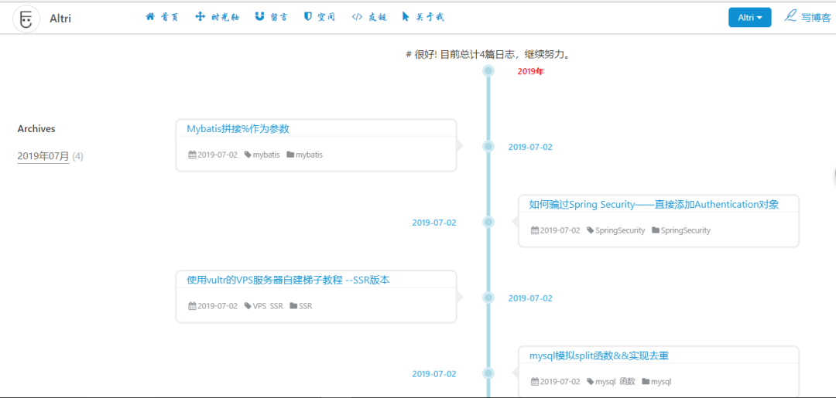
Task: Click 写博客 link
Action: pos(816,18)
